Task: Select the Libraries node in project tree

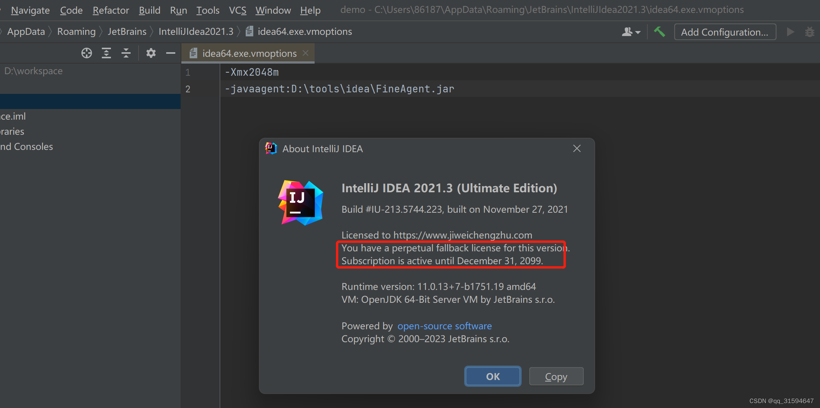Action: (x=12, y=131)
